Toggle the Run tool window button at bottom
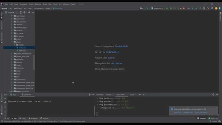The height and width of the screenshot is (125, 222). [14, 118]
